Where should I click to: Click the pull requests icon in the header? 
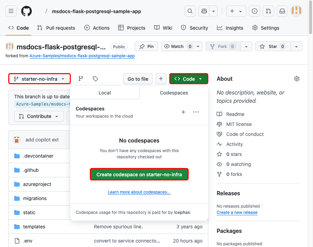(x=268, y=11)
